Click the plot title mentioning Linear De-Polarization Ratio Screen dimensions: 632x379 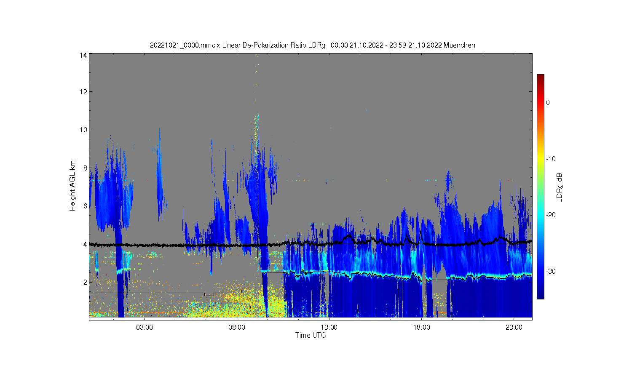coord(313,45)
